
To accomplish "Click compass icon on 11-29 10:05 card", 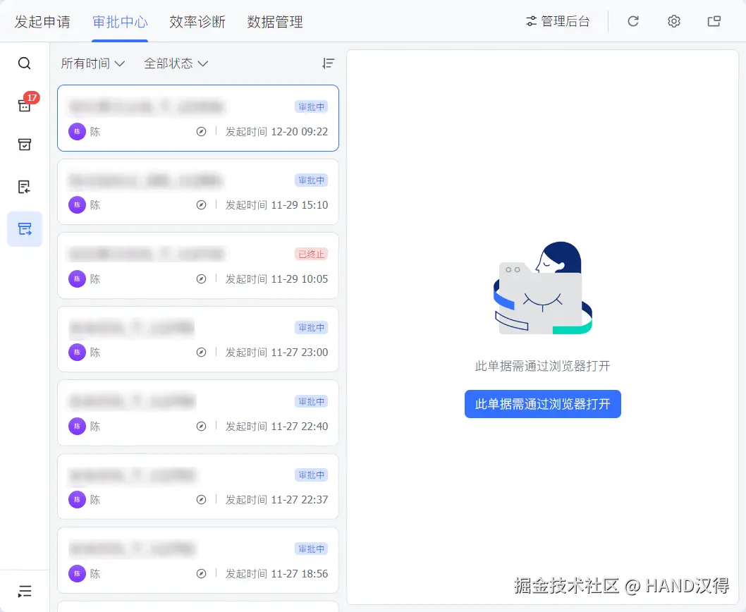I will coord(201,279).
